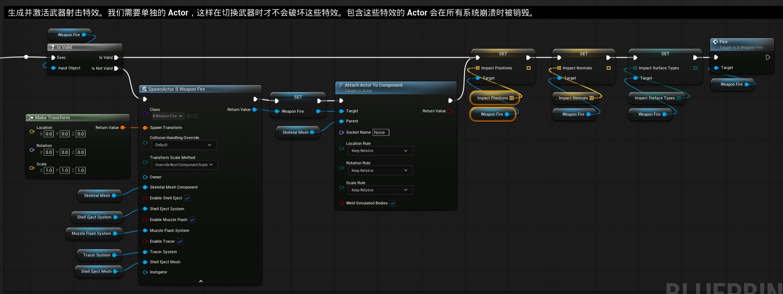Toggle the Weld Simulated Bodies checkbox

[393, 203]
